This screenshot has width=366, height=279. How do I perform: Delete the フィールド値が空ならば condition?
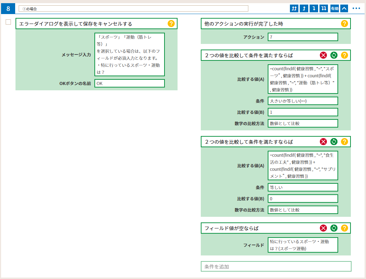click(x=323, y=228)
